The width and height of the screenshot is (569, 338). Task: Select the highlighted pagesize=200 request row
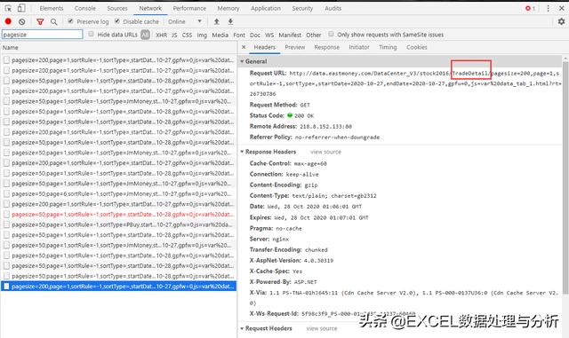(x=118, y=287)
